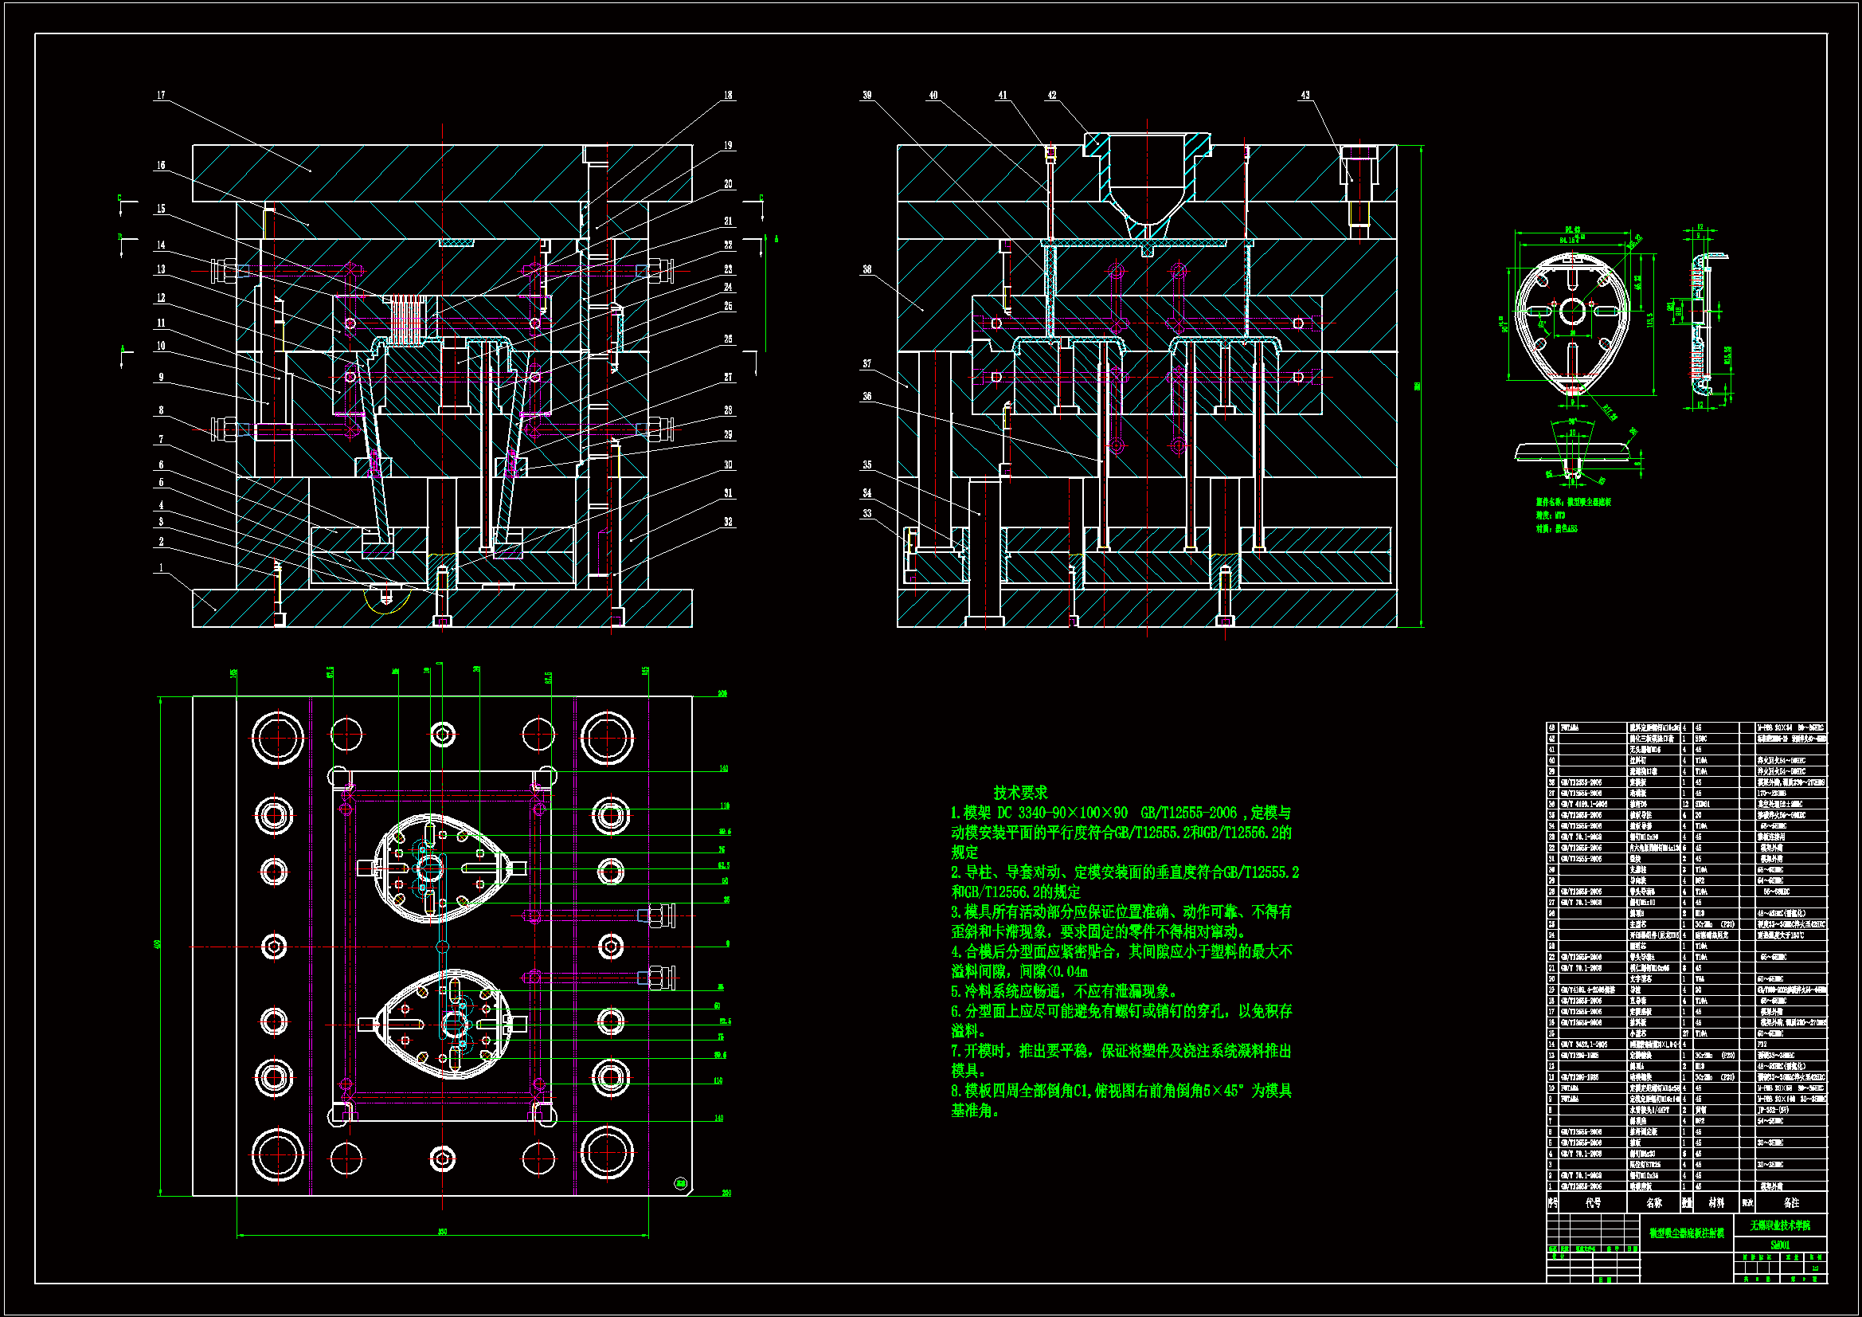Click part callout number 17 label
This screenshot has height=1317, width=1862.
(161, 95)
